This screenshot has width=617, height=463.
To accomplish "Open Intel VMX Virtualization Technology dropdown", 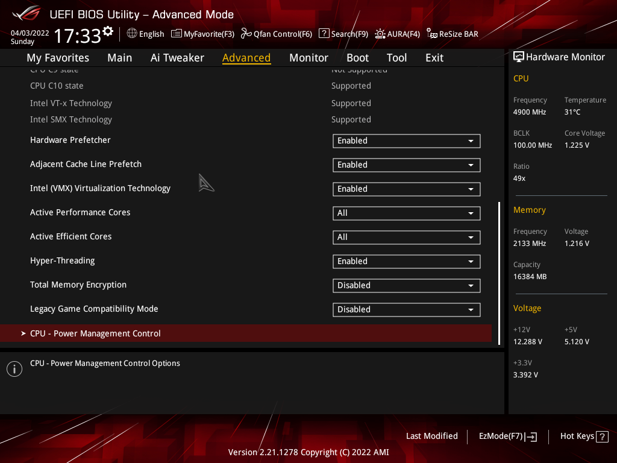I will point(407,189).
